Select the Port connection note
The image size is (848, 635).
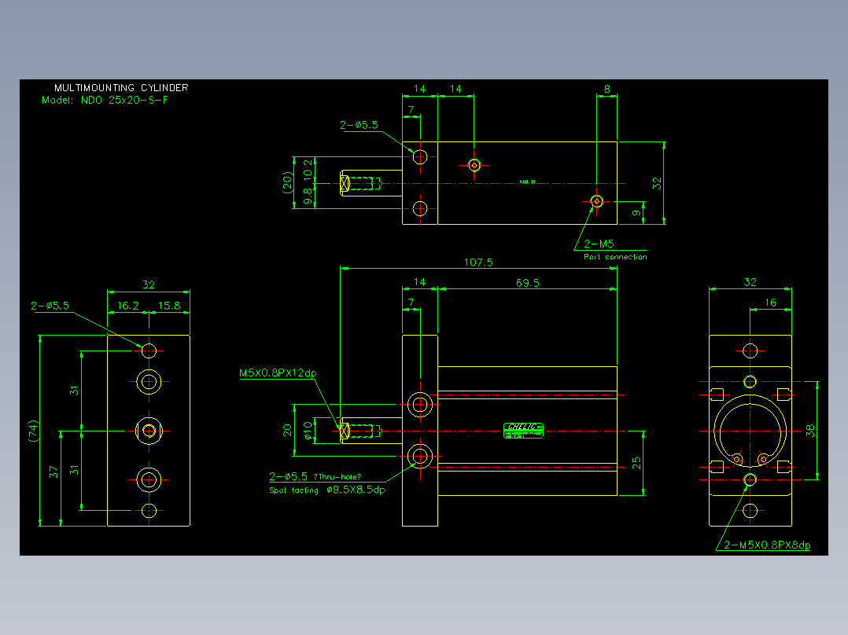pyautogui.click(x=615, y=257)
